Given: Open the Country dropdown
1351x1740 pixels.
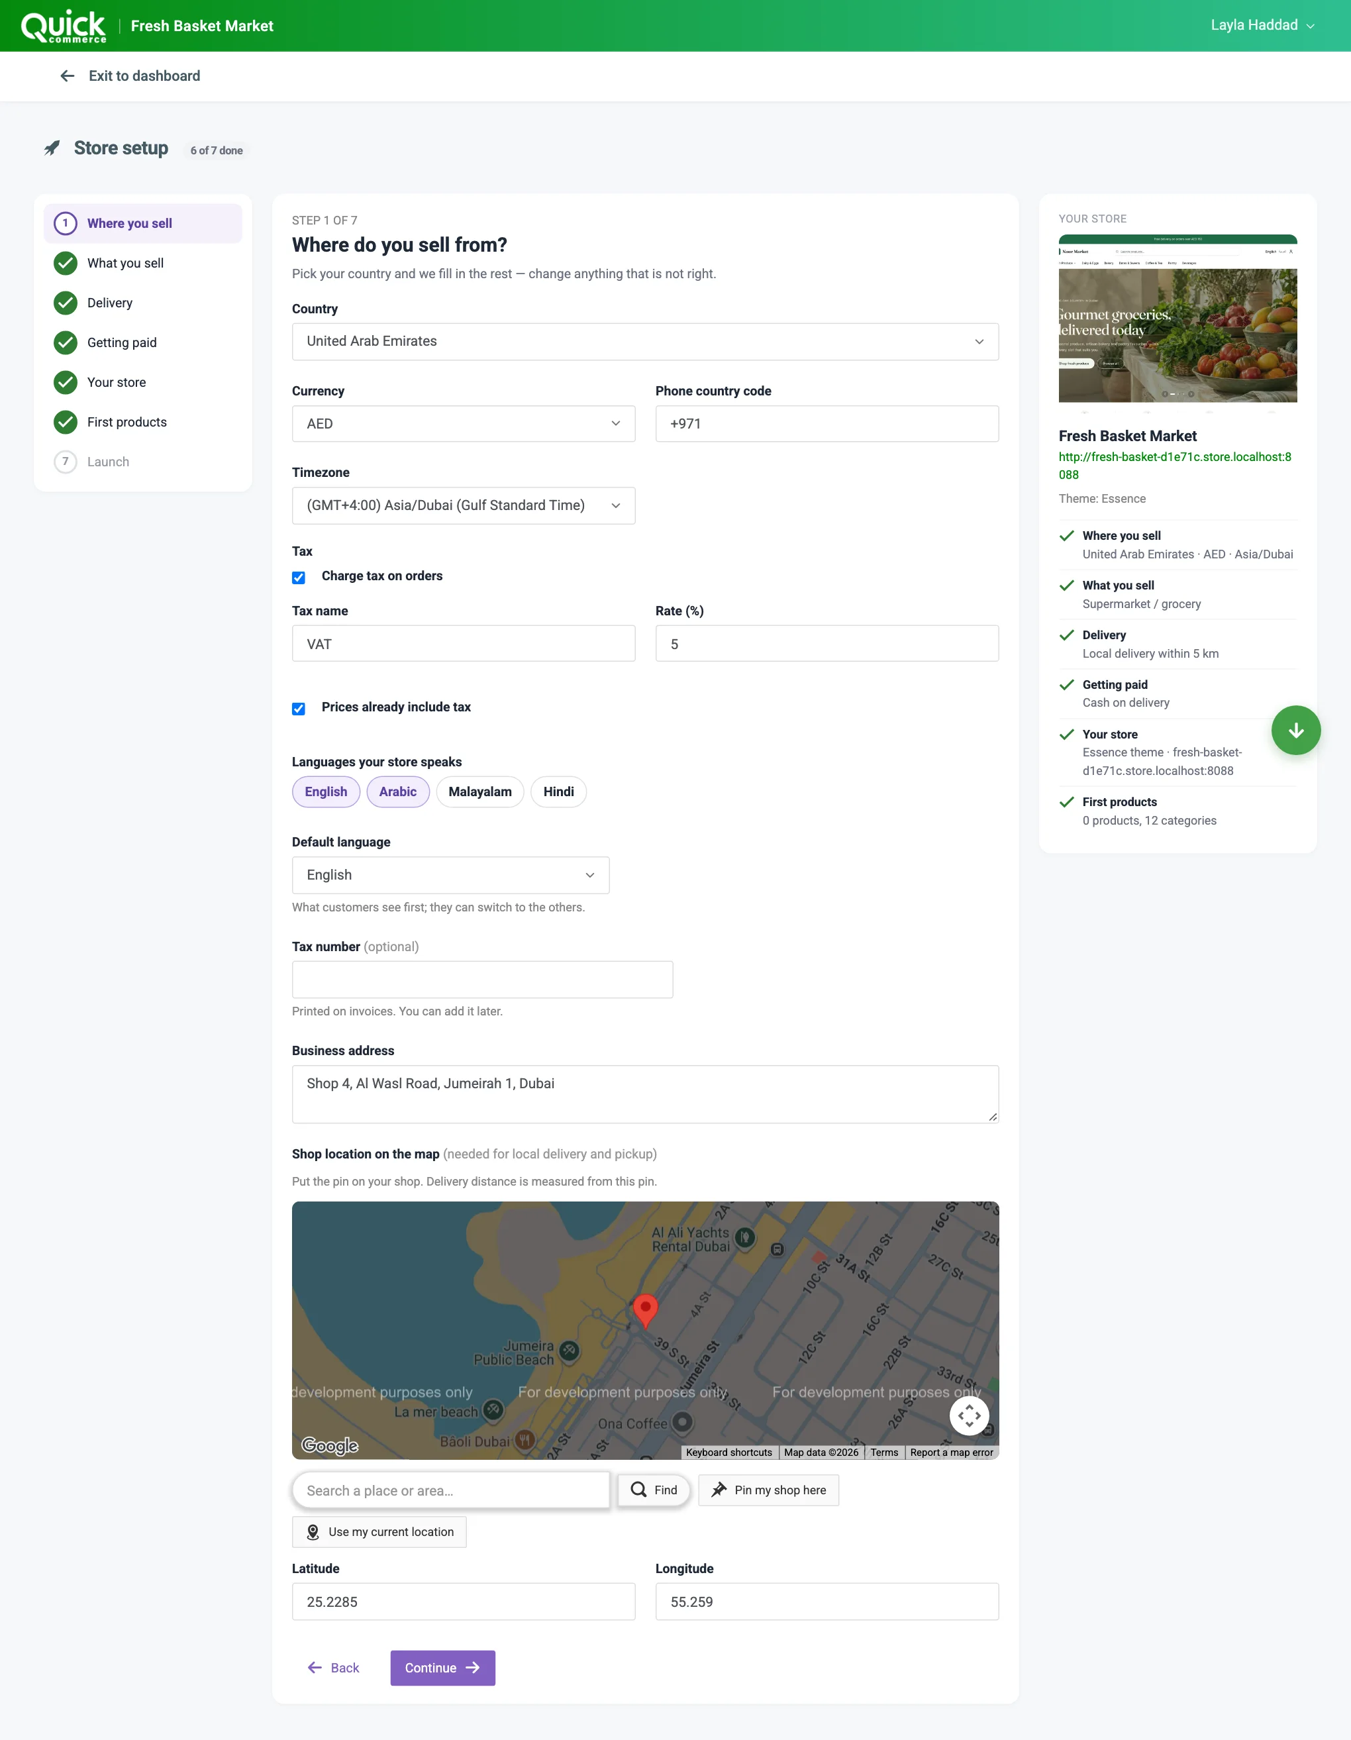Looking at the screenshot, I should pyautogui.click(x=645, y=341).
